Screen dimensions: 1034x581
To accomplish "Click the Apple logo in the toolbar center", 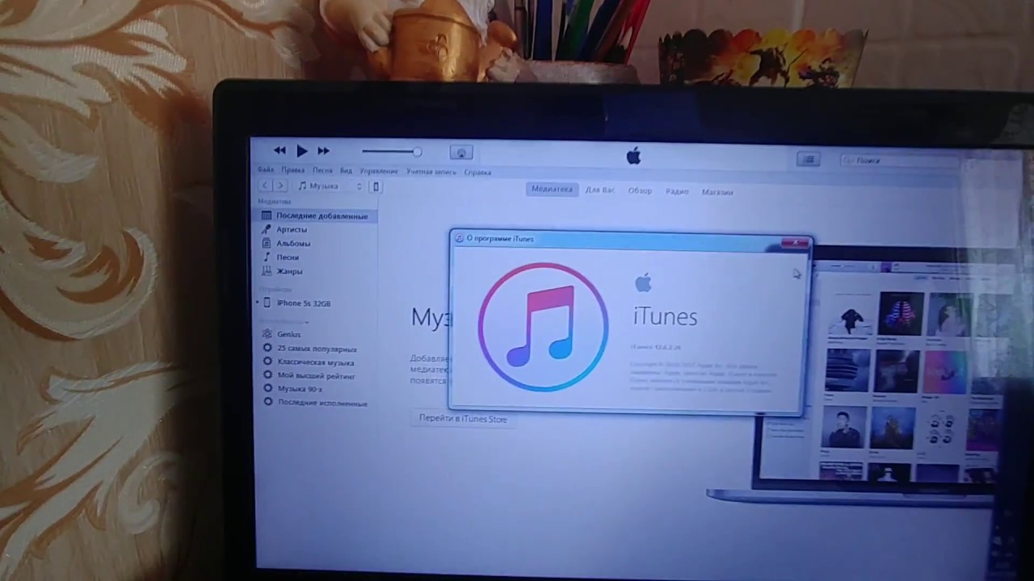I will 633,156.
